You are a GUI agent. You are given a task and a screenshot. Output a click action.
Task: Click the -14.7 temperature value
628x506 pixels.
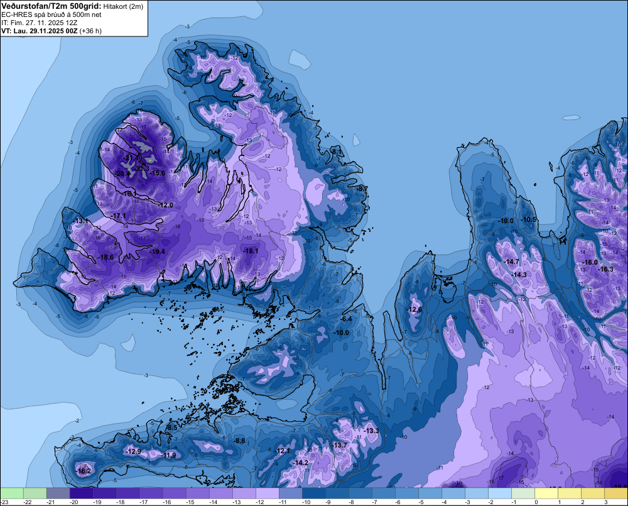(x=511, y=261)
